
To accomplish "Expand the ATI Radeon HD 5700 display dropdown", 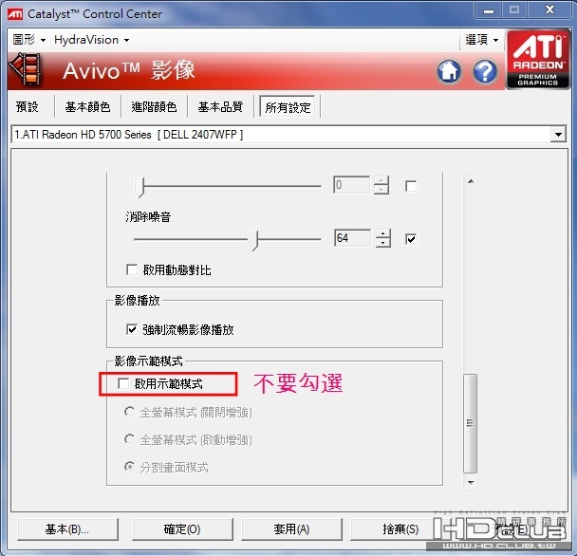I will 558,135.
